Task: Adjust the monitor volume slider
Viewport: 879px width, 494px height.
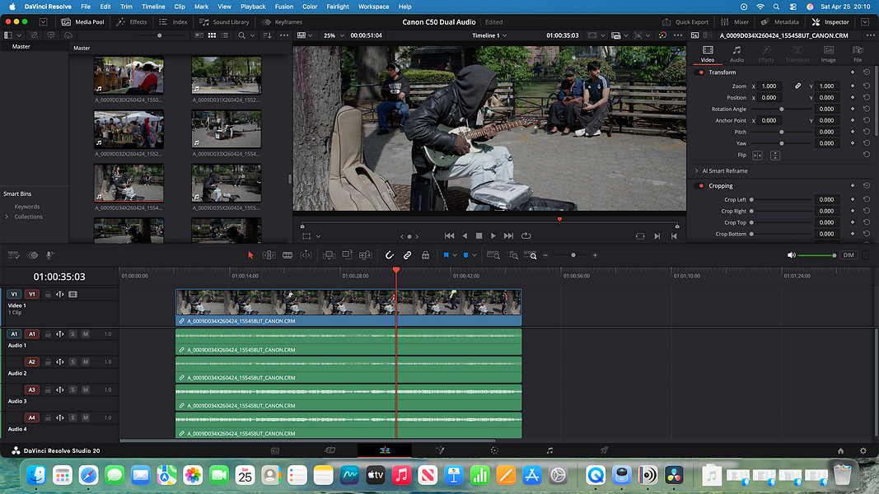Action: click(816, 255)
